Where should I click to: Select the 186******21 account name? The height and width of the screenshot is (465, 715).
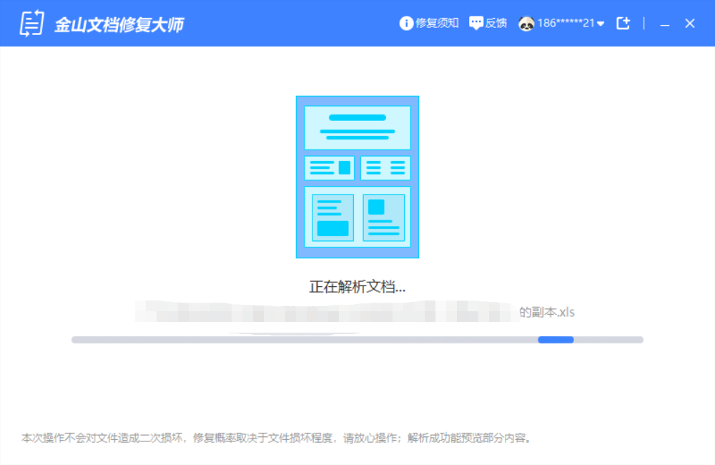tap(567, 22)
